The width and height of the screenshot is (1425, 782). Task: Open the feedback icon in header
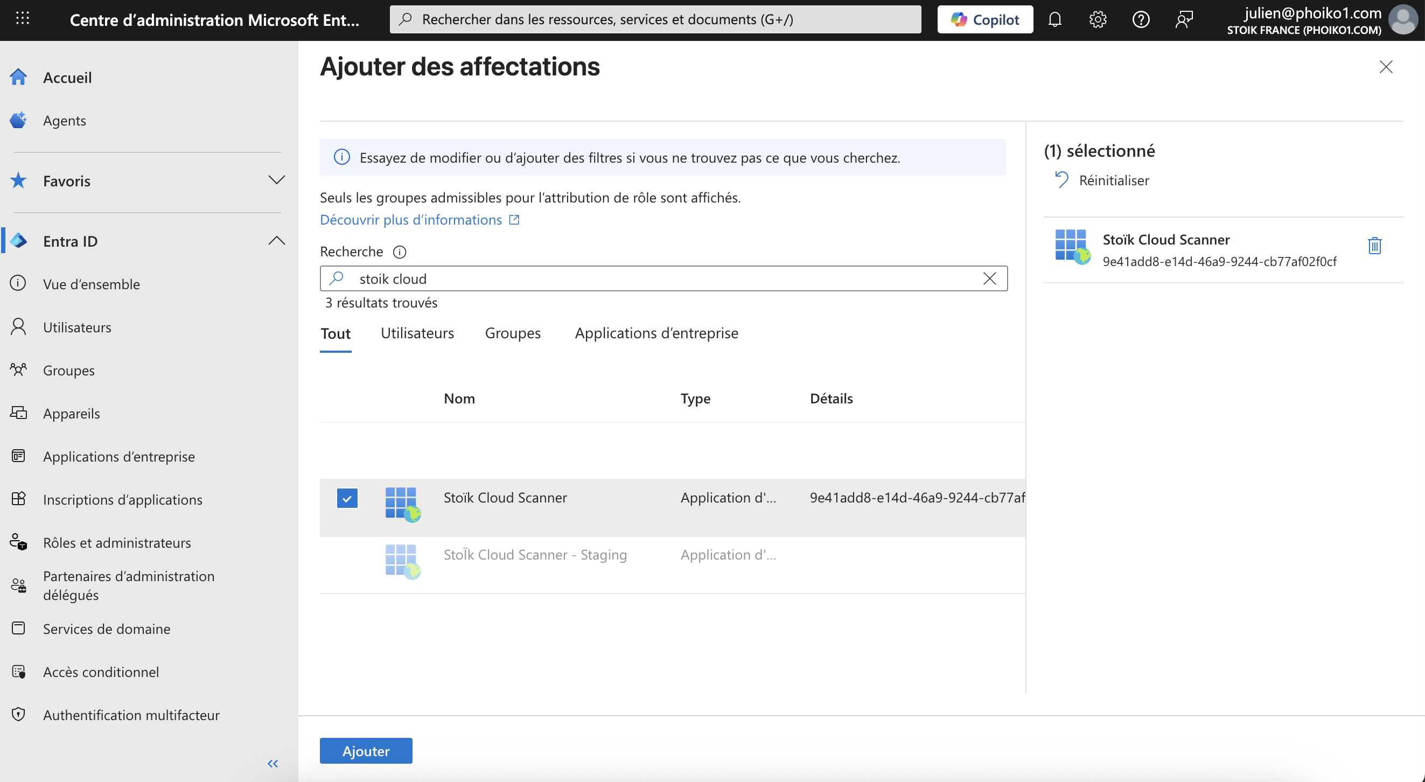pos(1184,20)
